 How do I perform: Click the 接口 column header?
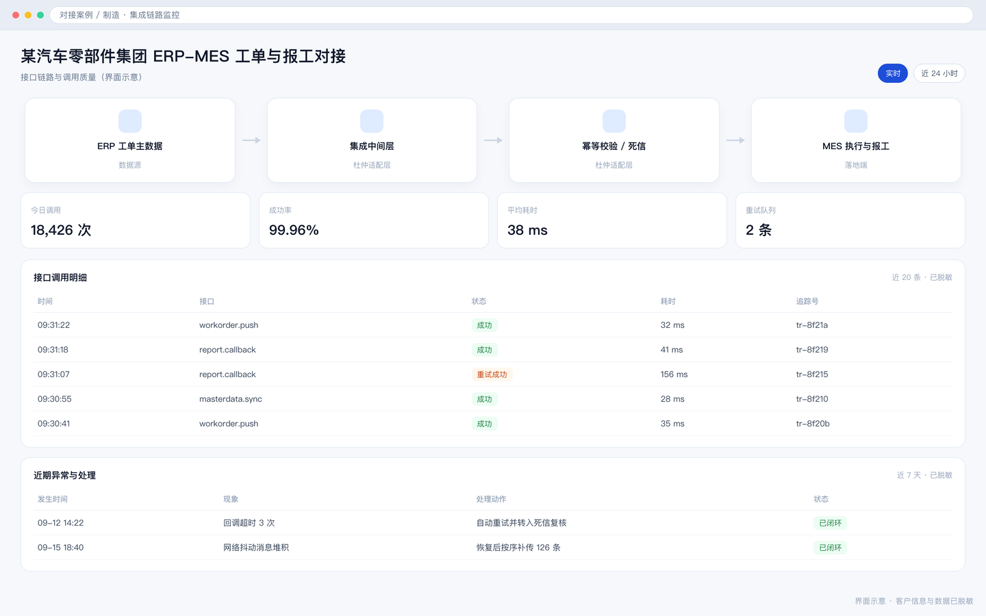pos(207,301)
